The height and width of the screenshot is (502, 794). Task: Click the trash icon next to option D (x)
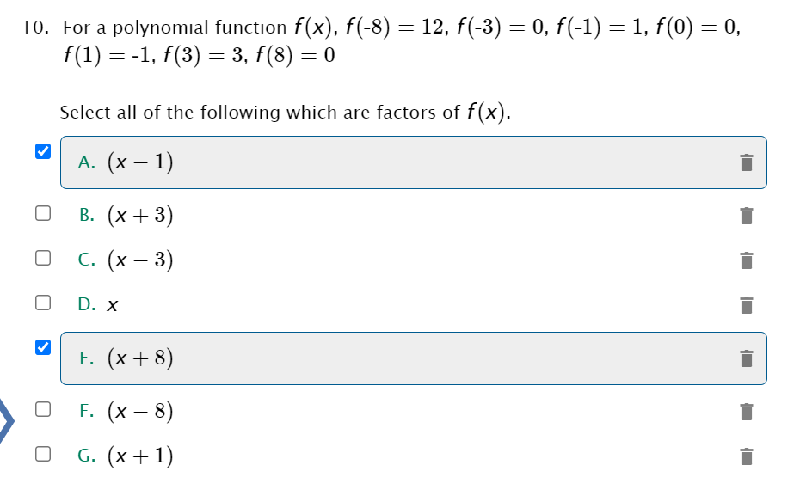click(747, 304)
